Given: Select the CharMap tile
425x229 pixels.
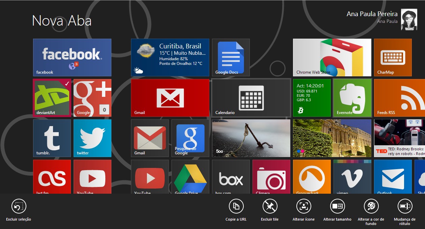Looking at the screenshot, I should click(x=393, y=57).
